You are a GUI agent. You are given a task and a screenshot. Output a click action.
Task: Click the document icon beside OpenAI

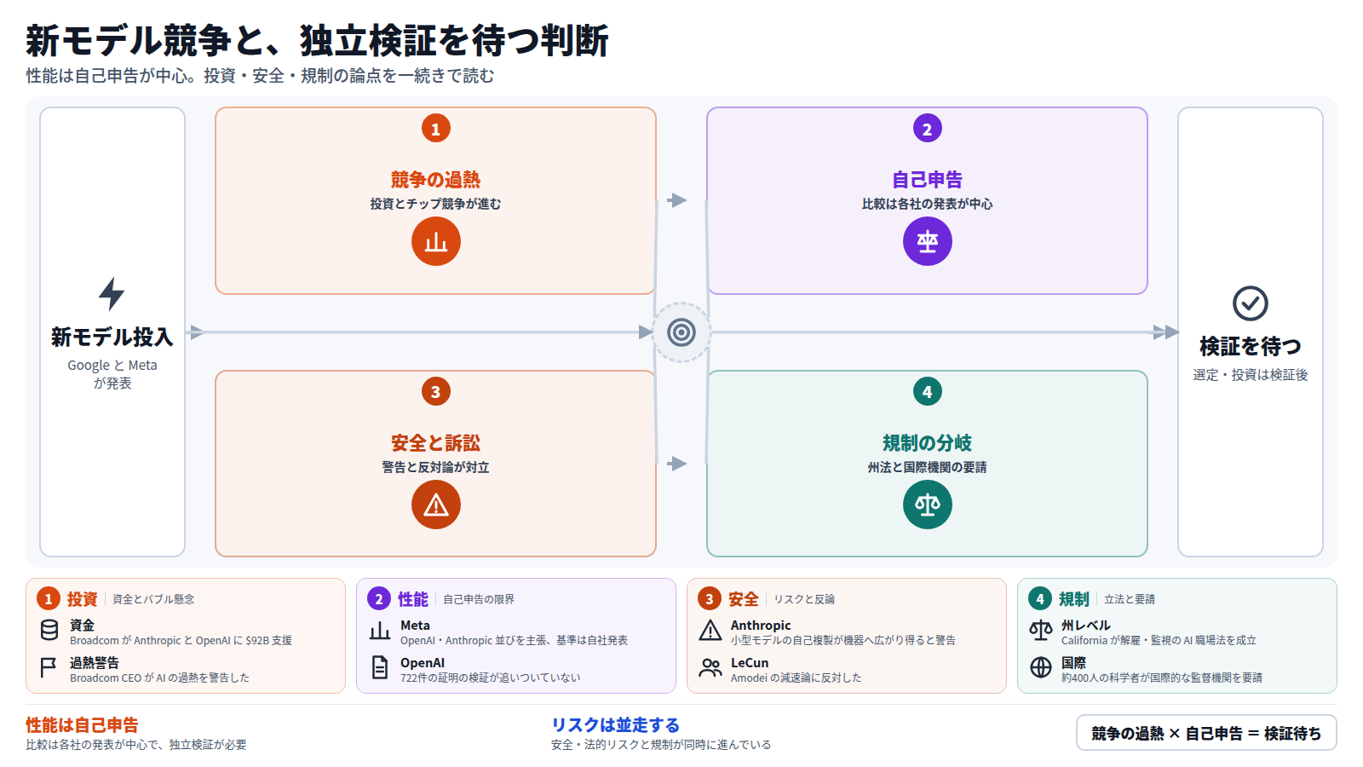tap(380, 668)
